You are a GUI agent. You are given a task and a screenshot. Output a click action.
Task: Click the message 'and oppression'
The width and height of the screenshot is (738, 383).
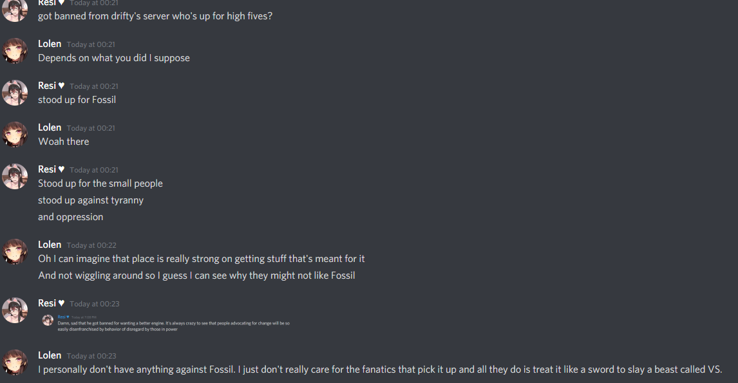pos(70,217)
